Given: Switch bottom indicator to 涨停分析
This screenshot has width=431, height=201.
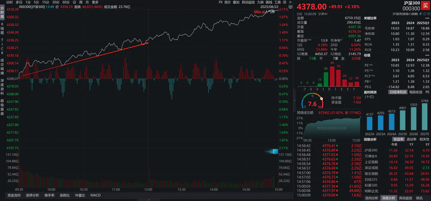Looking at the screenshot, I should point(32,195).
